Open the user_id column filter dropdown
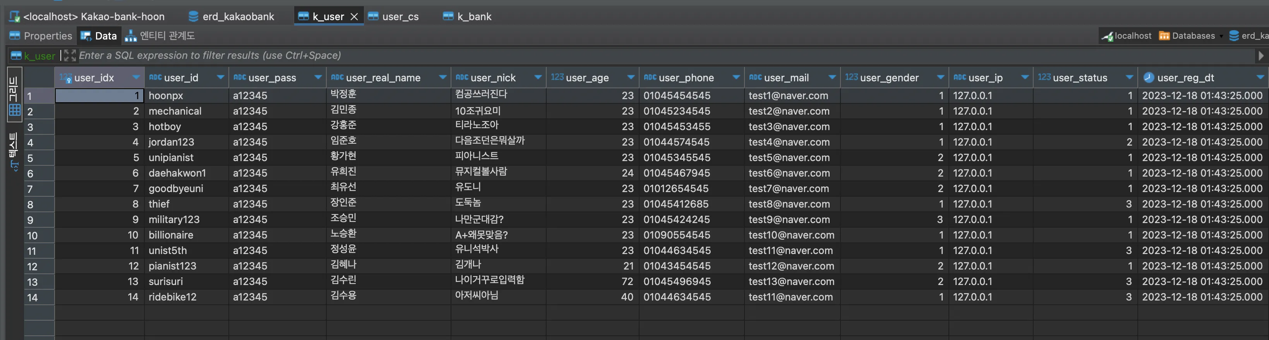1269x340 pixels. click(x=220, y=77)
